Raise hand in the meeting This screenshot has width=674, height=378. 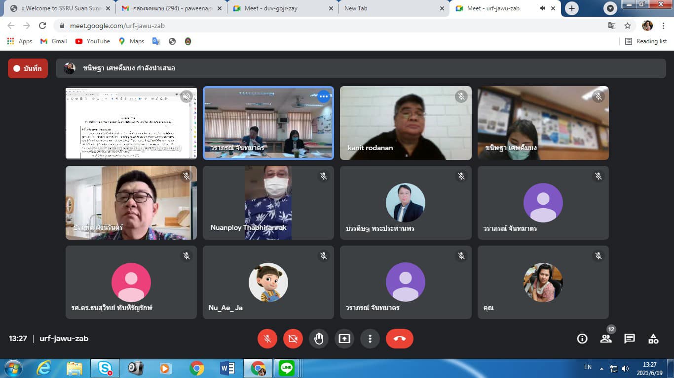[319, 339]
